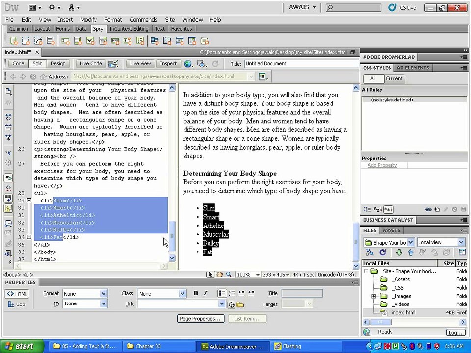Screen dimensions: 471x353
Task: Click Spry Data Set icon in Insert bar
Action: (14, 41)
